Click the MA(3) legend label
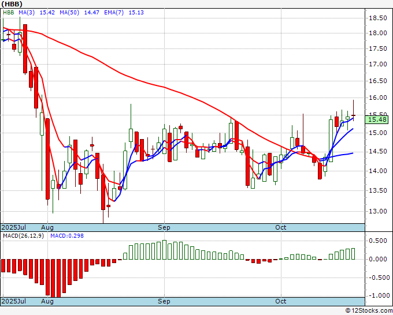The width and height of the screenshot is (393, 315). (27, 13)
